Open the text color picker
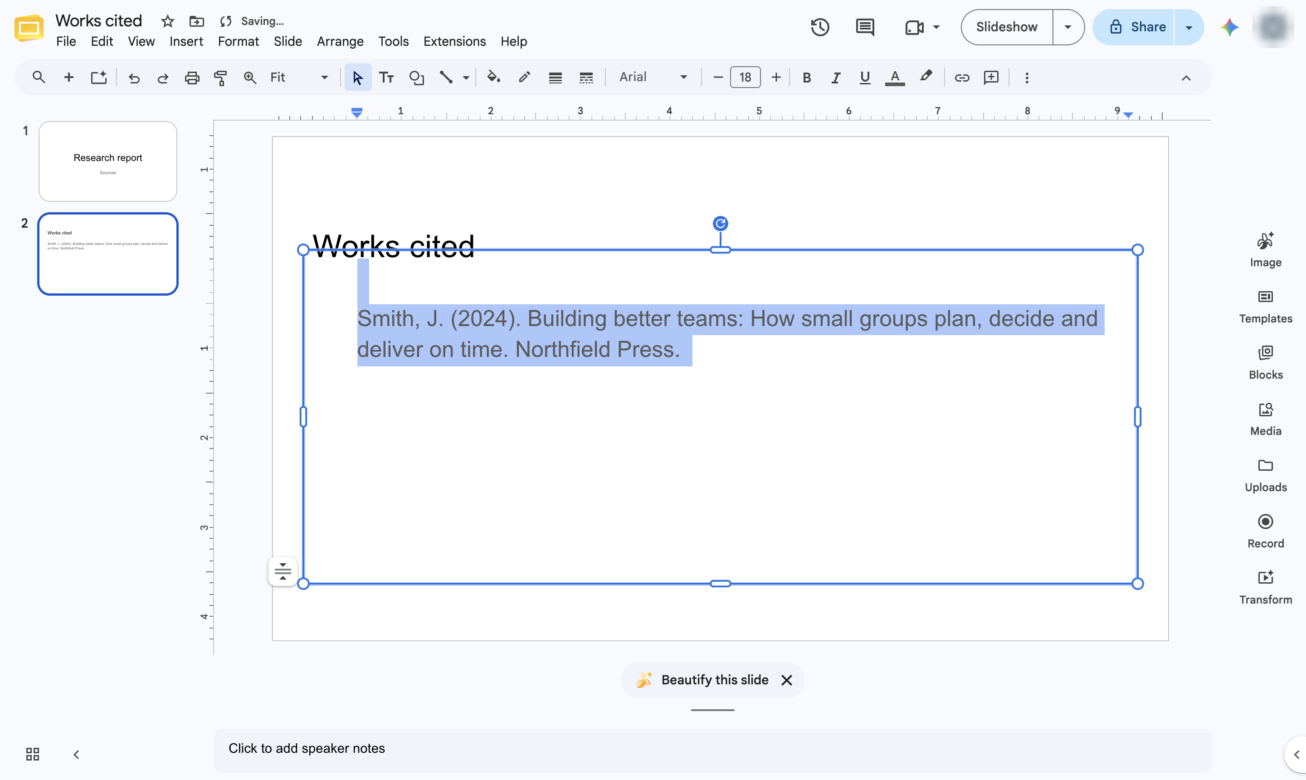Viewport: 1306px width, 780px height. [895, 78]
